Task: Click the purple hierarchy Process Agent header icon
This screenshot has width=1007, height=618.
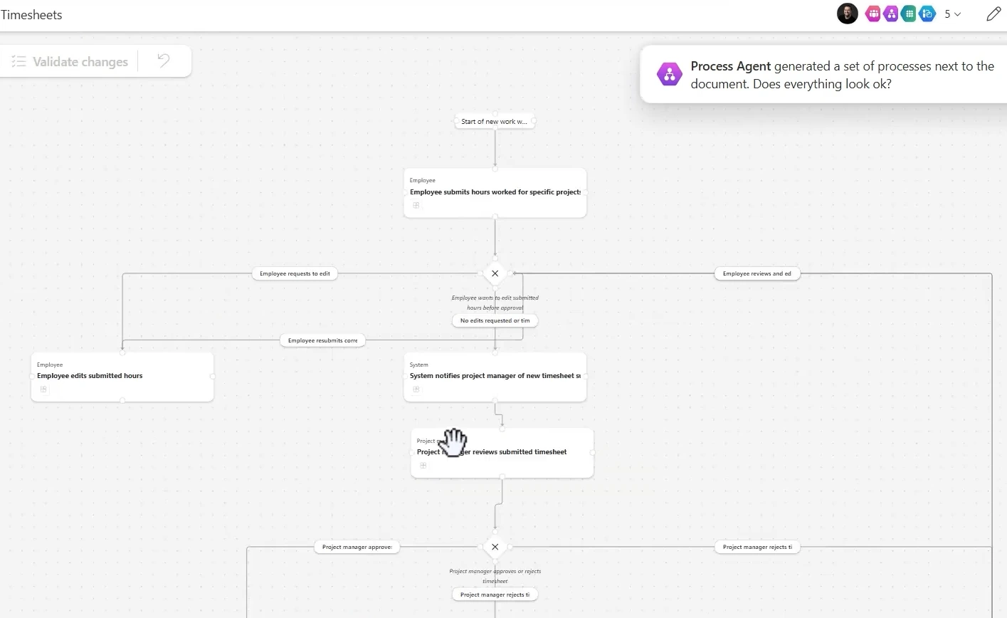Action: (890, 14)
